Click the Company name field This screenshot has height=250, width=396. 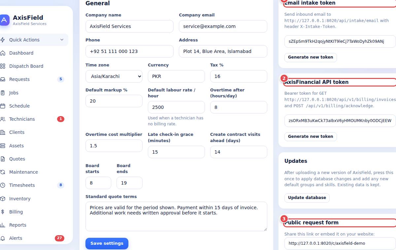[x=129, y=26]
